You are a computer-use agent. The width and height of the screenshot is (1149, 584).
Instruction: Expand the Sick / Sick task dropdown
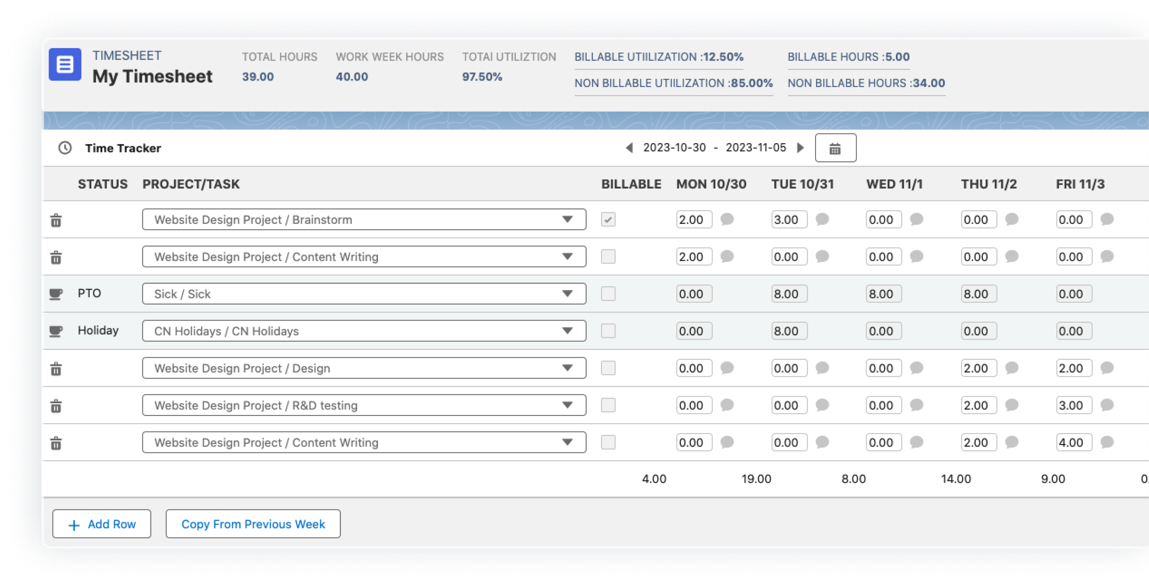(363, 294)
